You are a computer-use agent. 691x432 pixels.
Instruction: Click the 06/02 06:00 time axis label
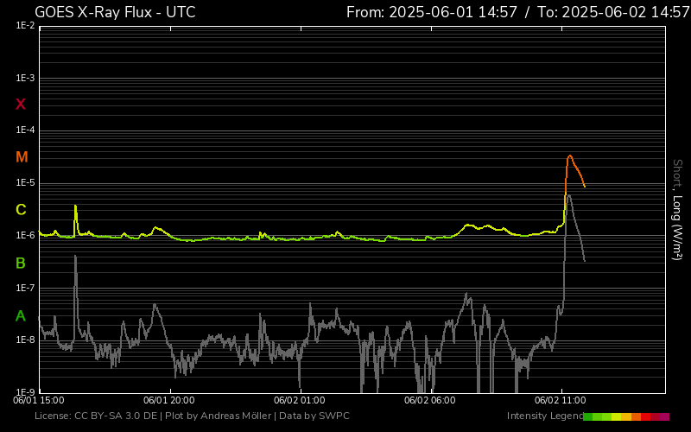pos(429,400)
